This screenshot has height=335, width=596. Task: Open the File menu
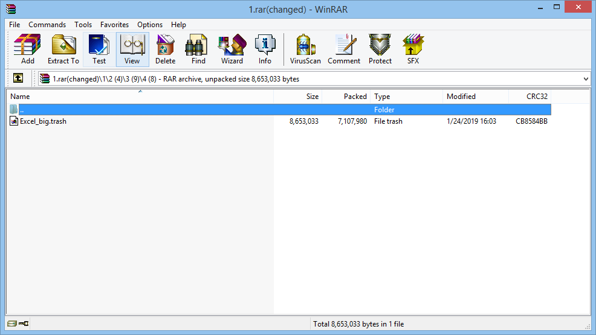(x=15, y=25)
